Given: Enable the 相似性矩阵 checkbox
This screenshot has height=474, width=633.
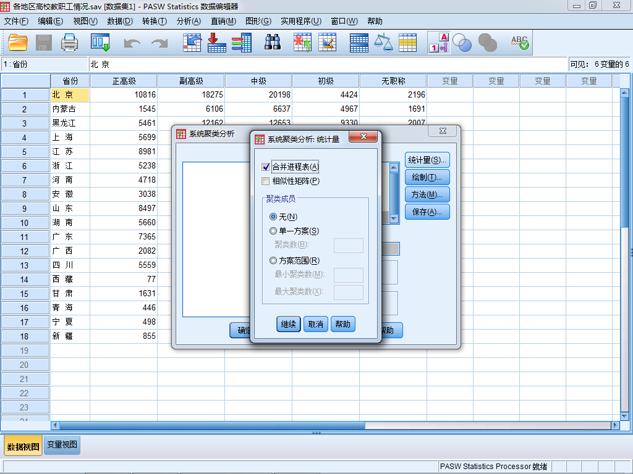Looking at the screenshot, I should (266, 181).
